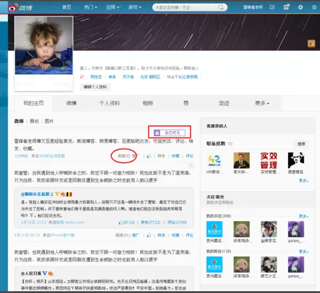Screen dimensions: 320x293
Task: Open the 思想博览 recommended user avatar
Action: pos(296,160)
